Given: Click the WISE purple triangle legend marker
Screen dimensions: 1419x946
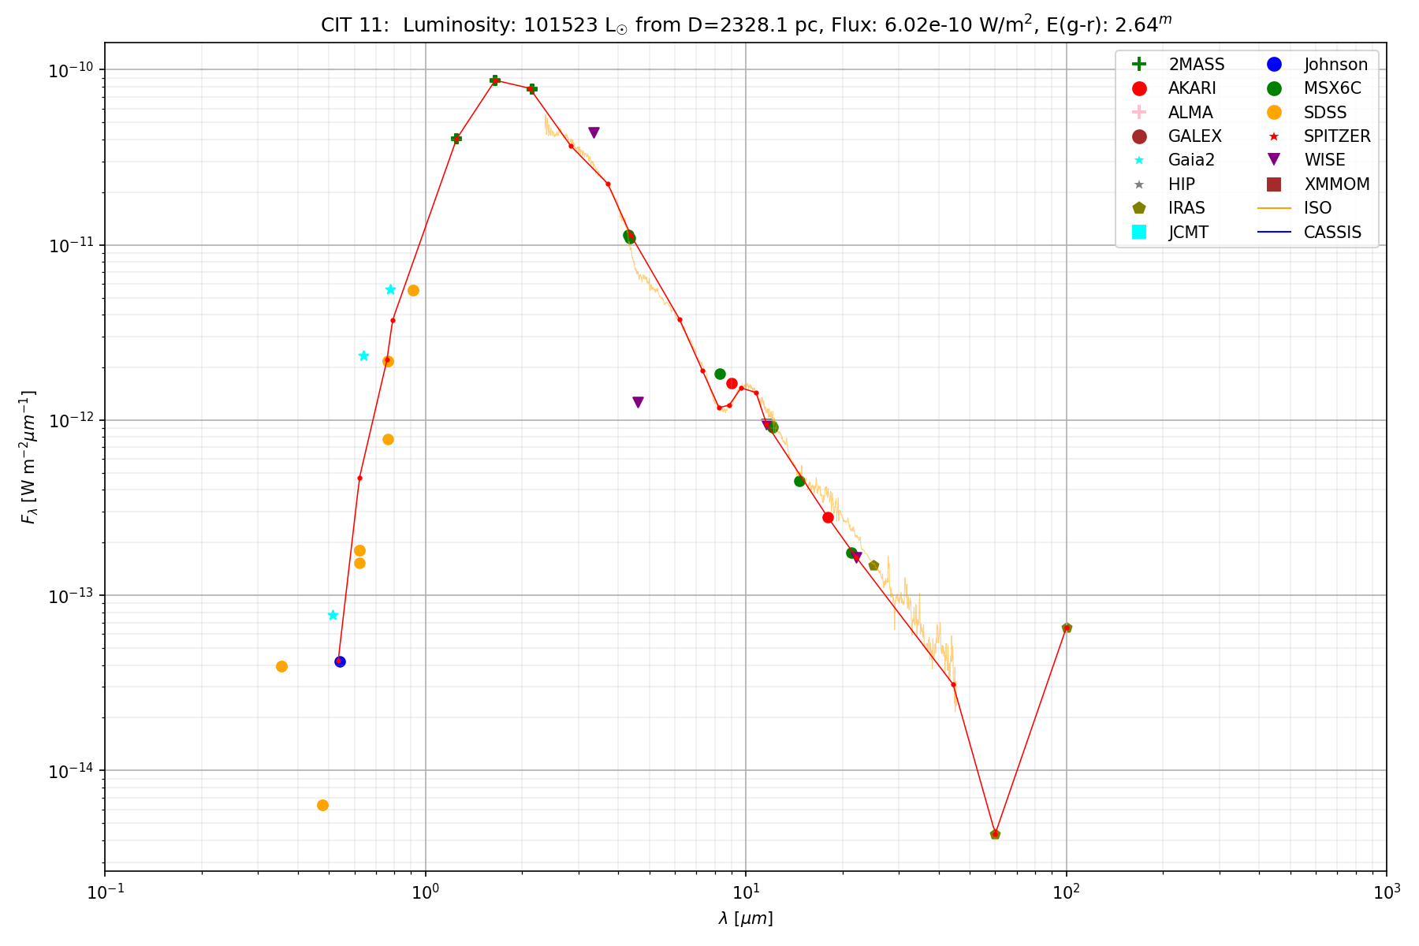Looking at the screenshot, I should 1273,160.
